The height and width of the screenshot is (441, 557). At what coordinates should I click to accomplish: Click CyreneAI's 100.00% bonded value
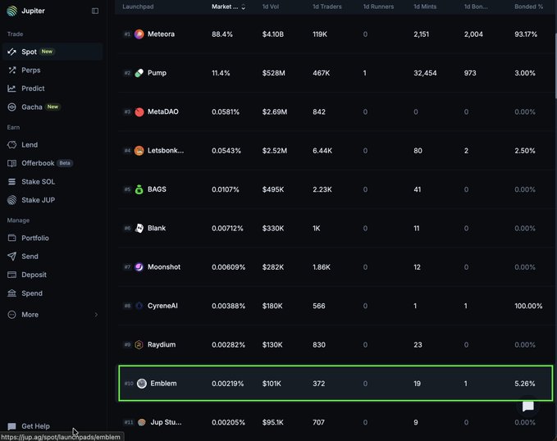click(x=528, y=306)
